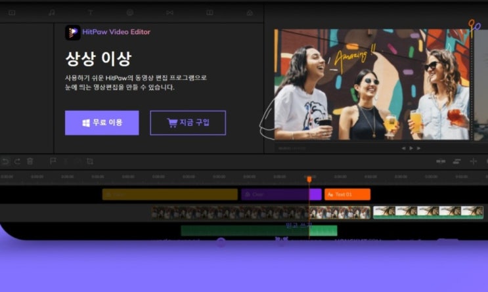The image size is (488, 292).
Task: Select the green-bordered bird video clip
Action: pos(428,213)
